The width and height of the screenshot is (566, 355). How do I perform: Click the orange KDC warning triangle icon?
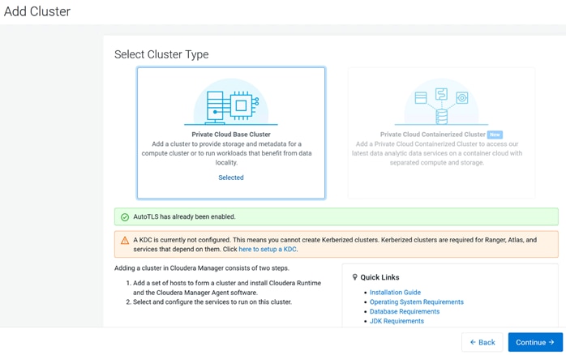pyautogui.click(x=125, y=240)
